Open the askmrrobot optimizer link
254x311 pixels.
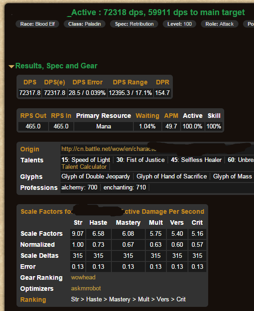coord(86,288)
